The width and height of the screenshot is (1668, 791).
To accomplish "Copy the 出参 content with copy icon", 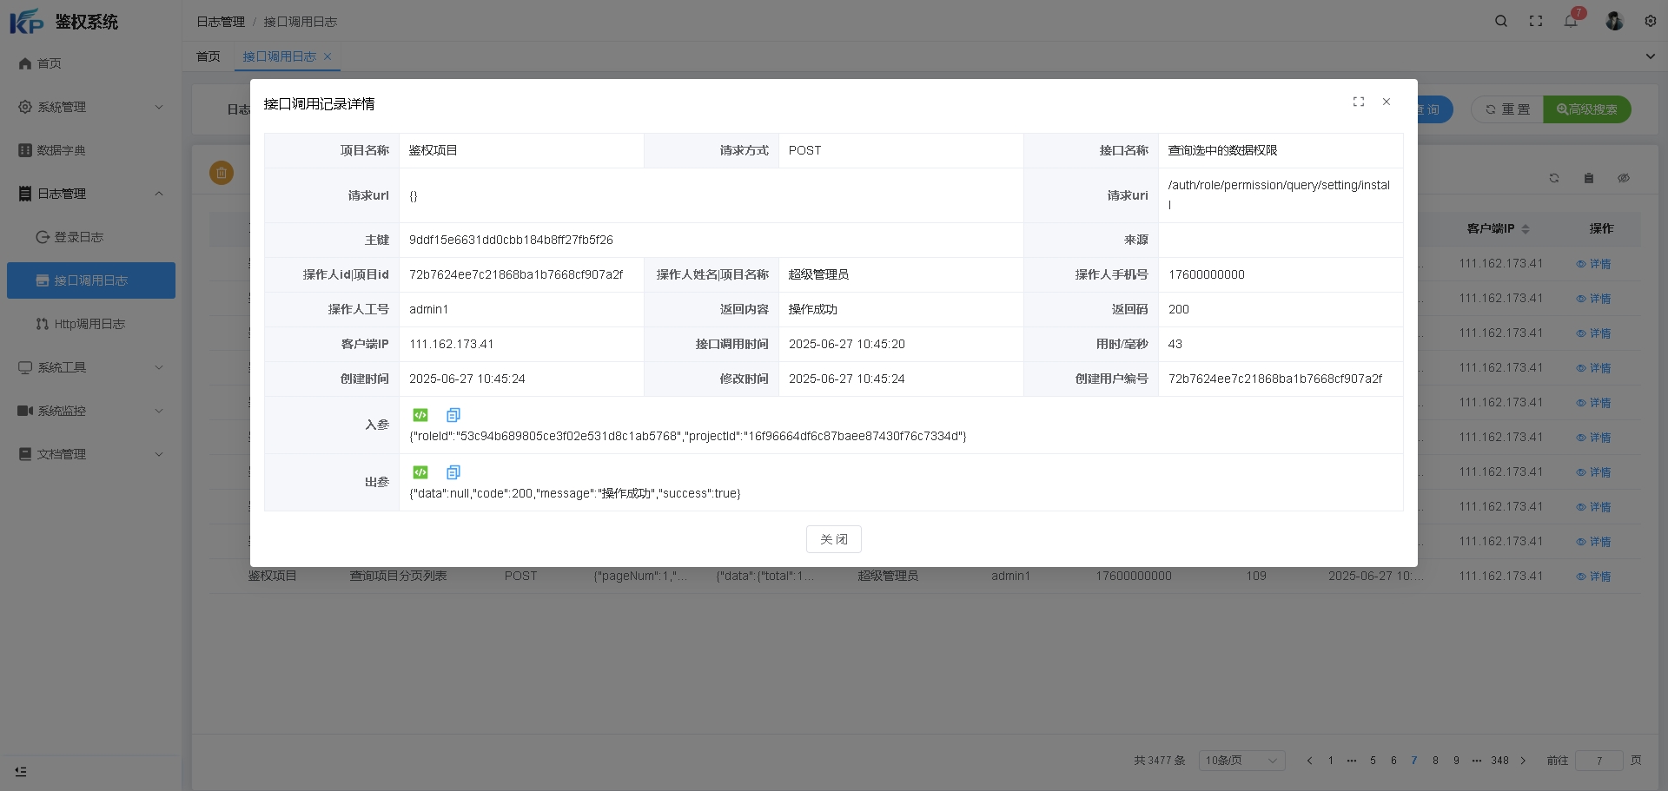I will point(453,472).
